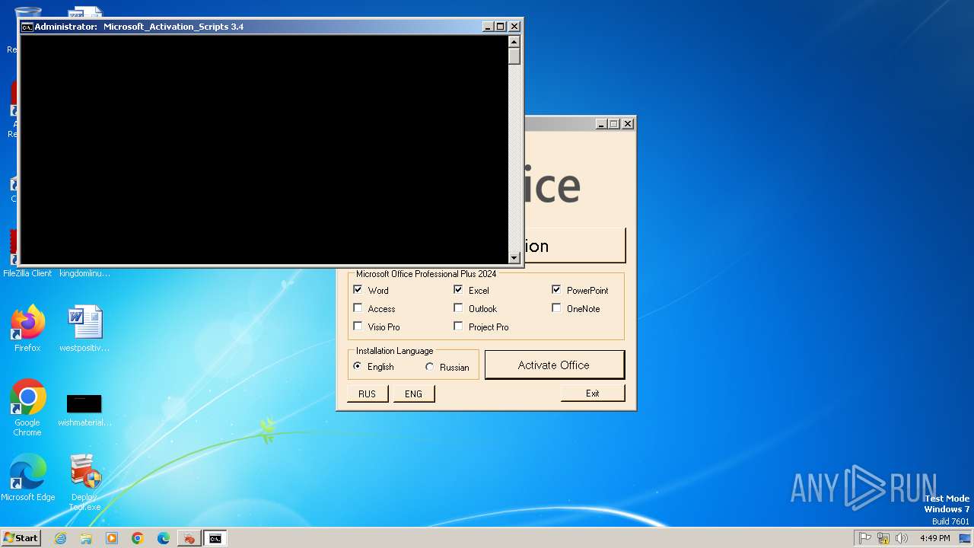
Task: Open Windows Media Player from the taskbar
Action: pyautogui.click(x=112, y=538)
